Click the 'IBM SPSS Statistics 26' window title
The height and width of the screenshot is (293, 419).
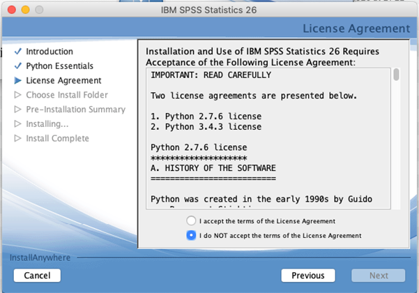point(208,10)
